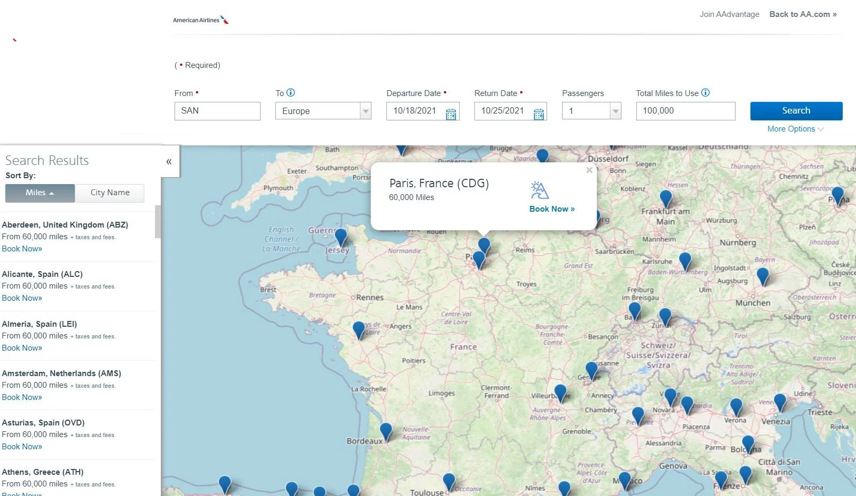Click the Total Miles to Use info icon
The image size is (856, 496).
point(705,92)
